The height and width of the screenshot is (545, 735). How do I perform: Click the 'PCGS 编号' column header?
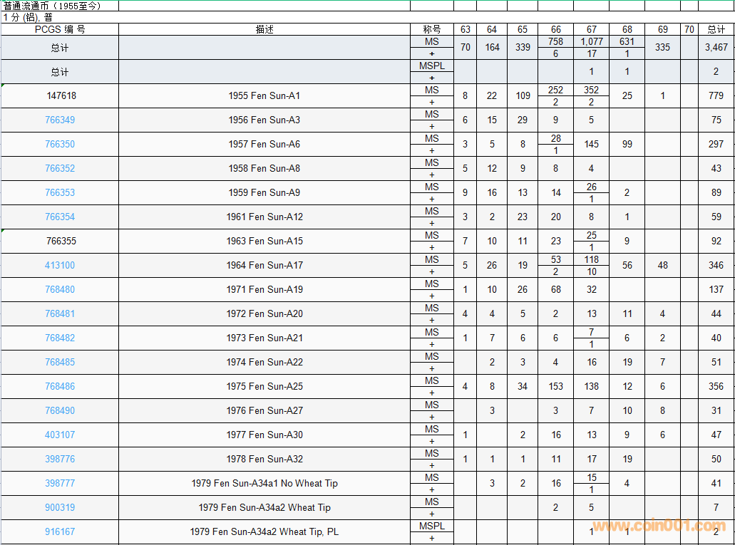click(60, 29)
